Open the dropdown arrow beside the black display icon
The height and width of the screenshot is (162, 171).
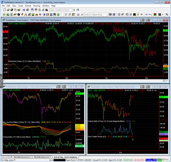(163, 14)
